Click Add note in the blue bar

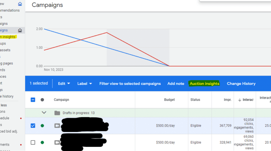pos(176,83)
